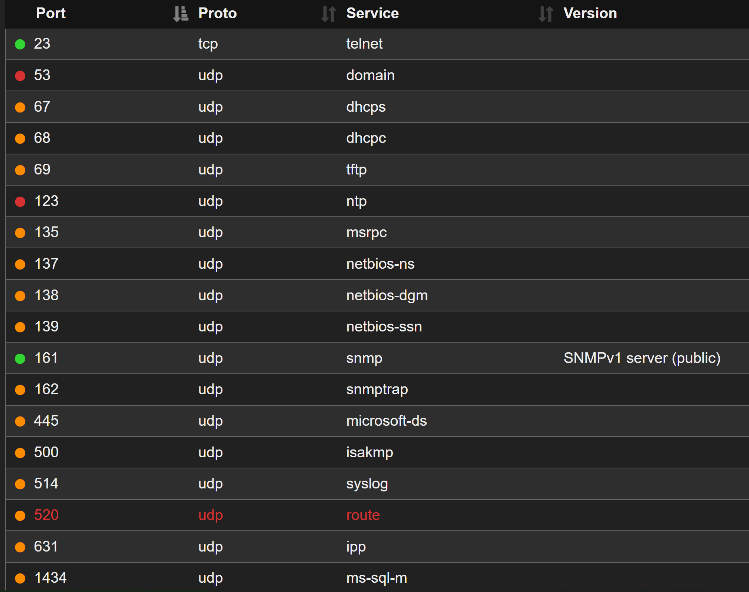Click green status dot for port 161
The height and width of the screenshot is (592, 749).
point(20,359)
